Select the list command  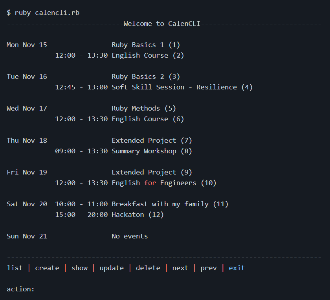pyautogui.click(x=15, y=267)
